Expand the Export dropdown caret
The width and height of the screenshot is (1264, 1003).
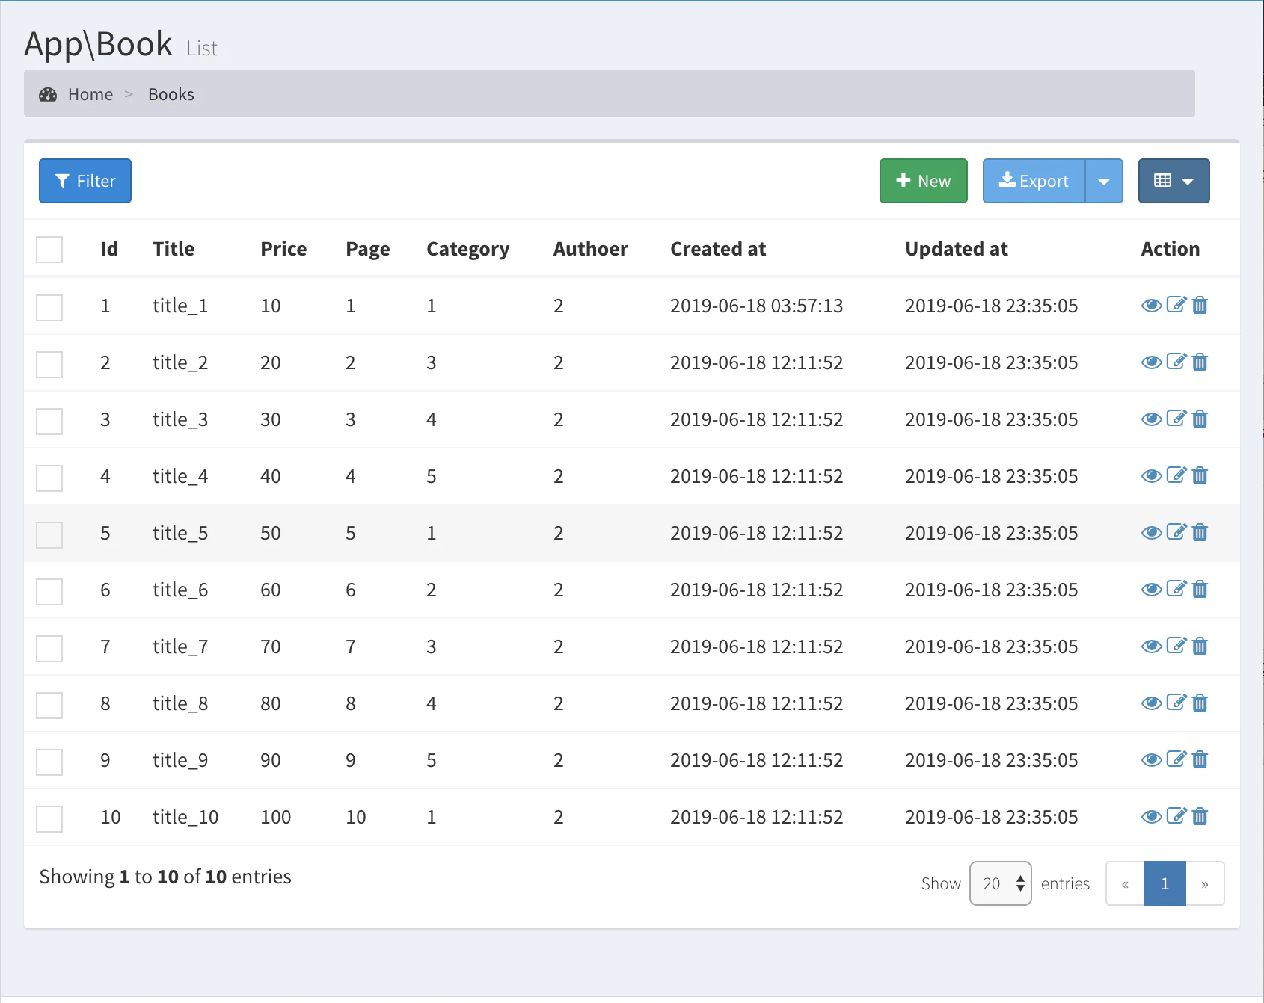[x=1104, y=181]
